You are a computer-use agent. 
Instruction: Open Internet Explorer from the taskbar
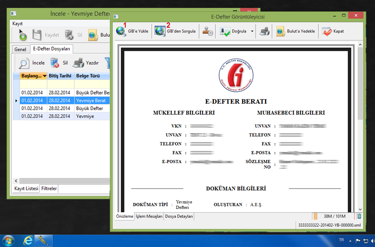click(29, 240)
